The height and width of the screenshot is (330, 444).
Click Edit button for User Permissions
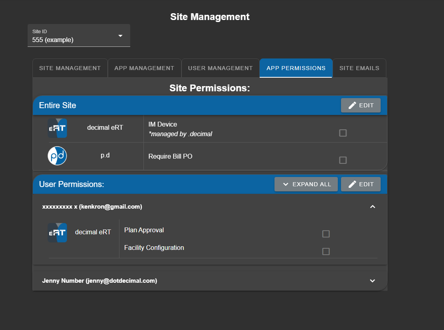tap(361, 184)
